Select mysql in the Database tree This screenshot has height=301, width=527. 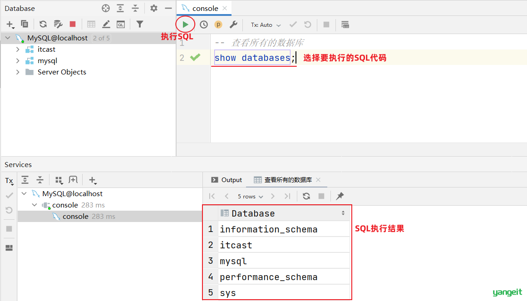[x=47, y=61]
